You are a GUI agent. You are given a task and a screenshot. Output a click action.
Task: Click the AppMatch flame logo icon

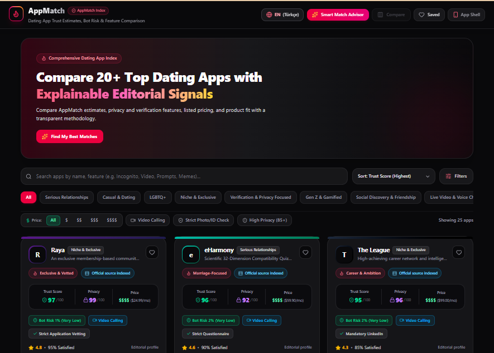tap(16, 14)
